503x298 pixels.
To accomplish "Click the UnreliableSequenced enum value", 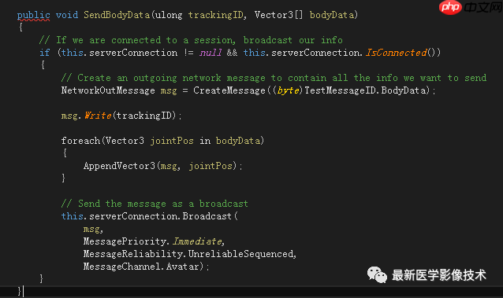I will [241, 254].
